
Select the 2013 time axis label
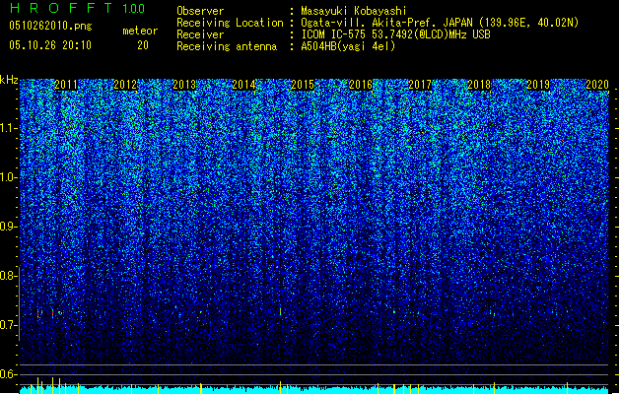pos(184,85)
